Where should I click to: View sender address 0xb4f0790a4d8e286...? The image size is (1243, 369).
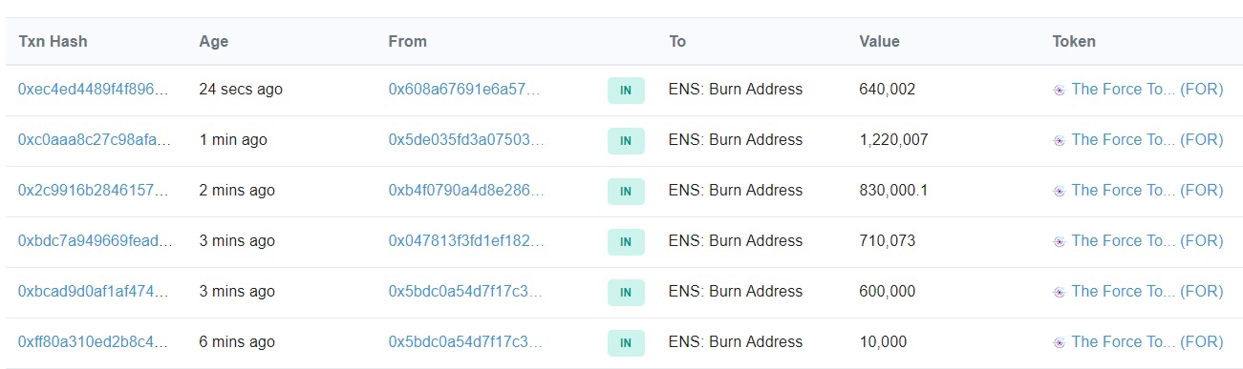tap(466, 191)
